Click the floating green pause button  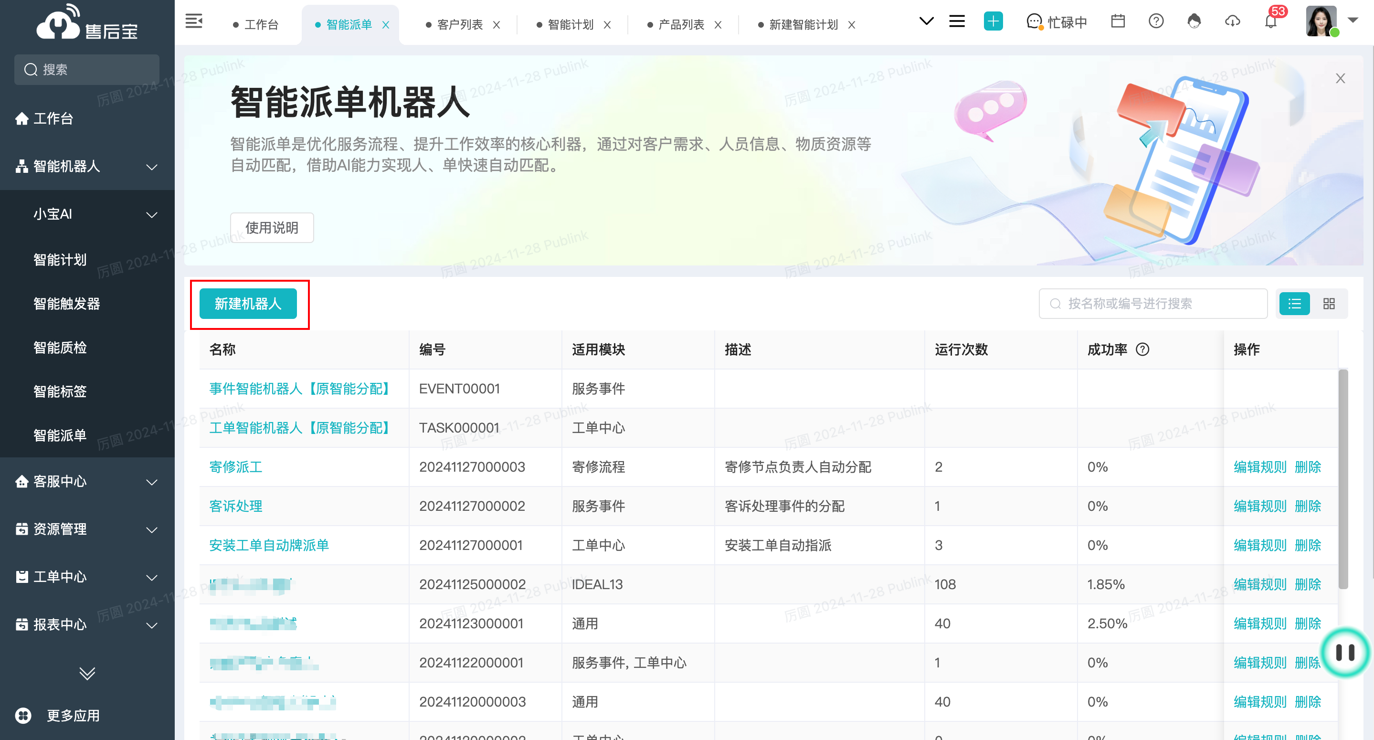pyautogui.click(x=1345, y=653)
